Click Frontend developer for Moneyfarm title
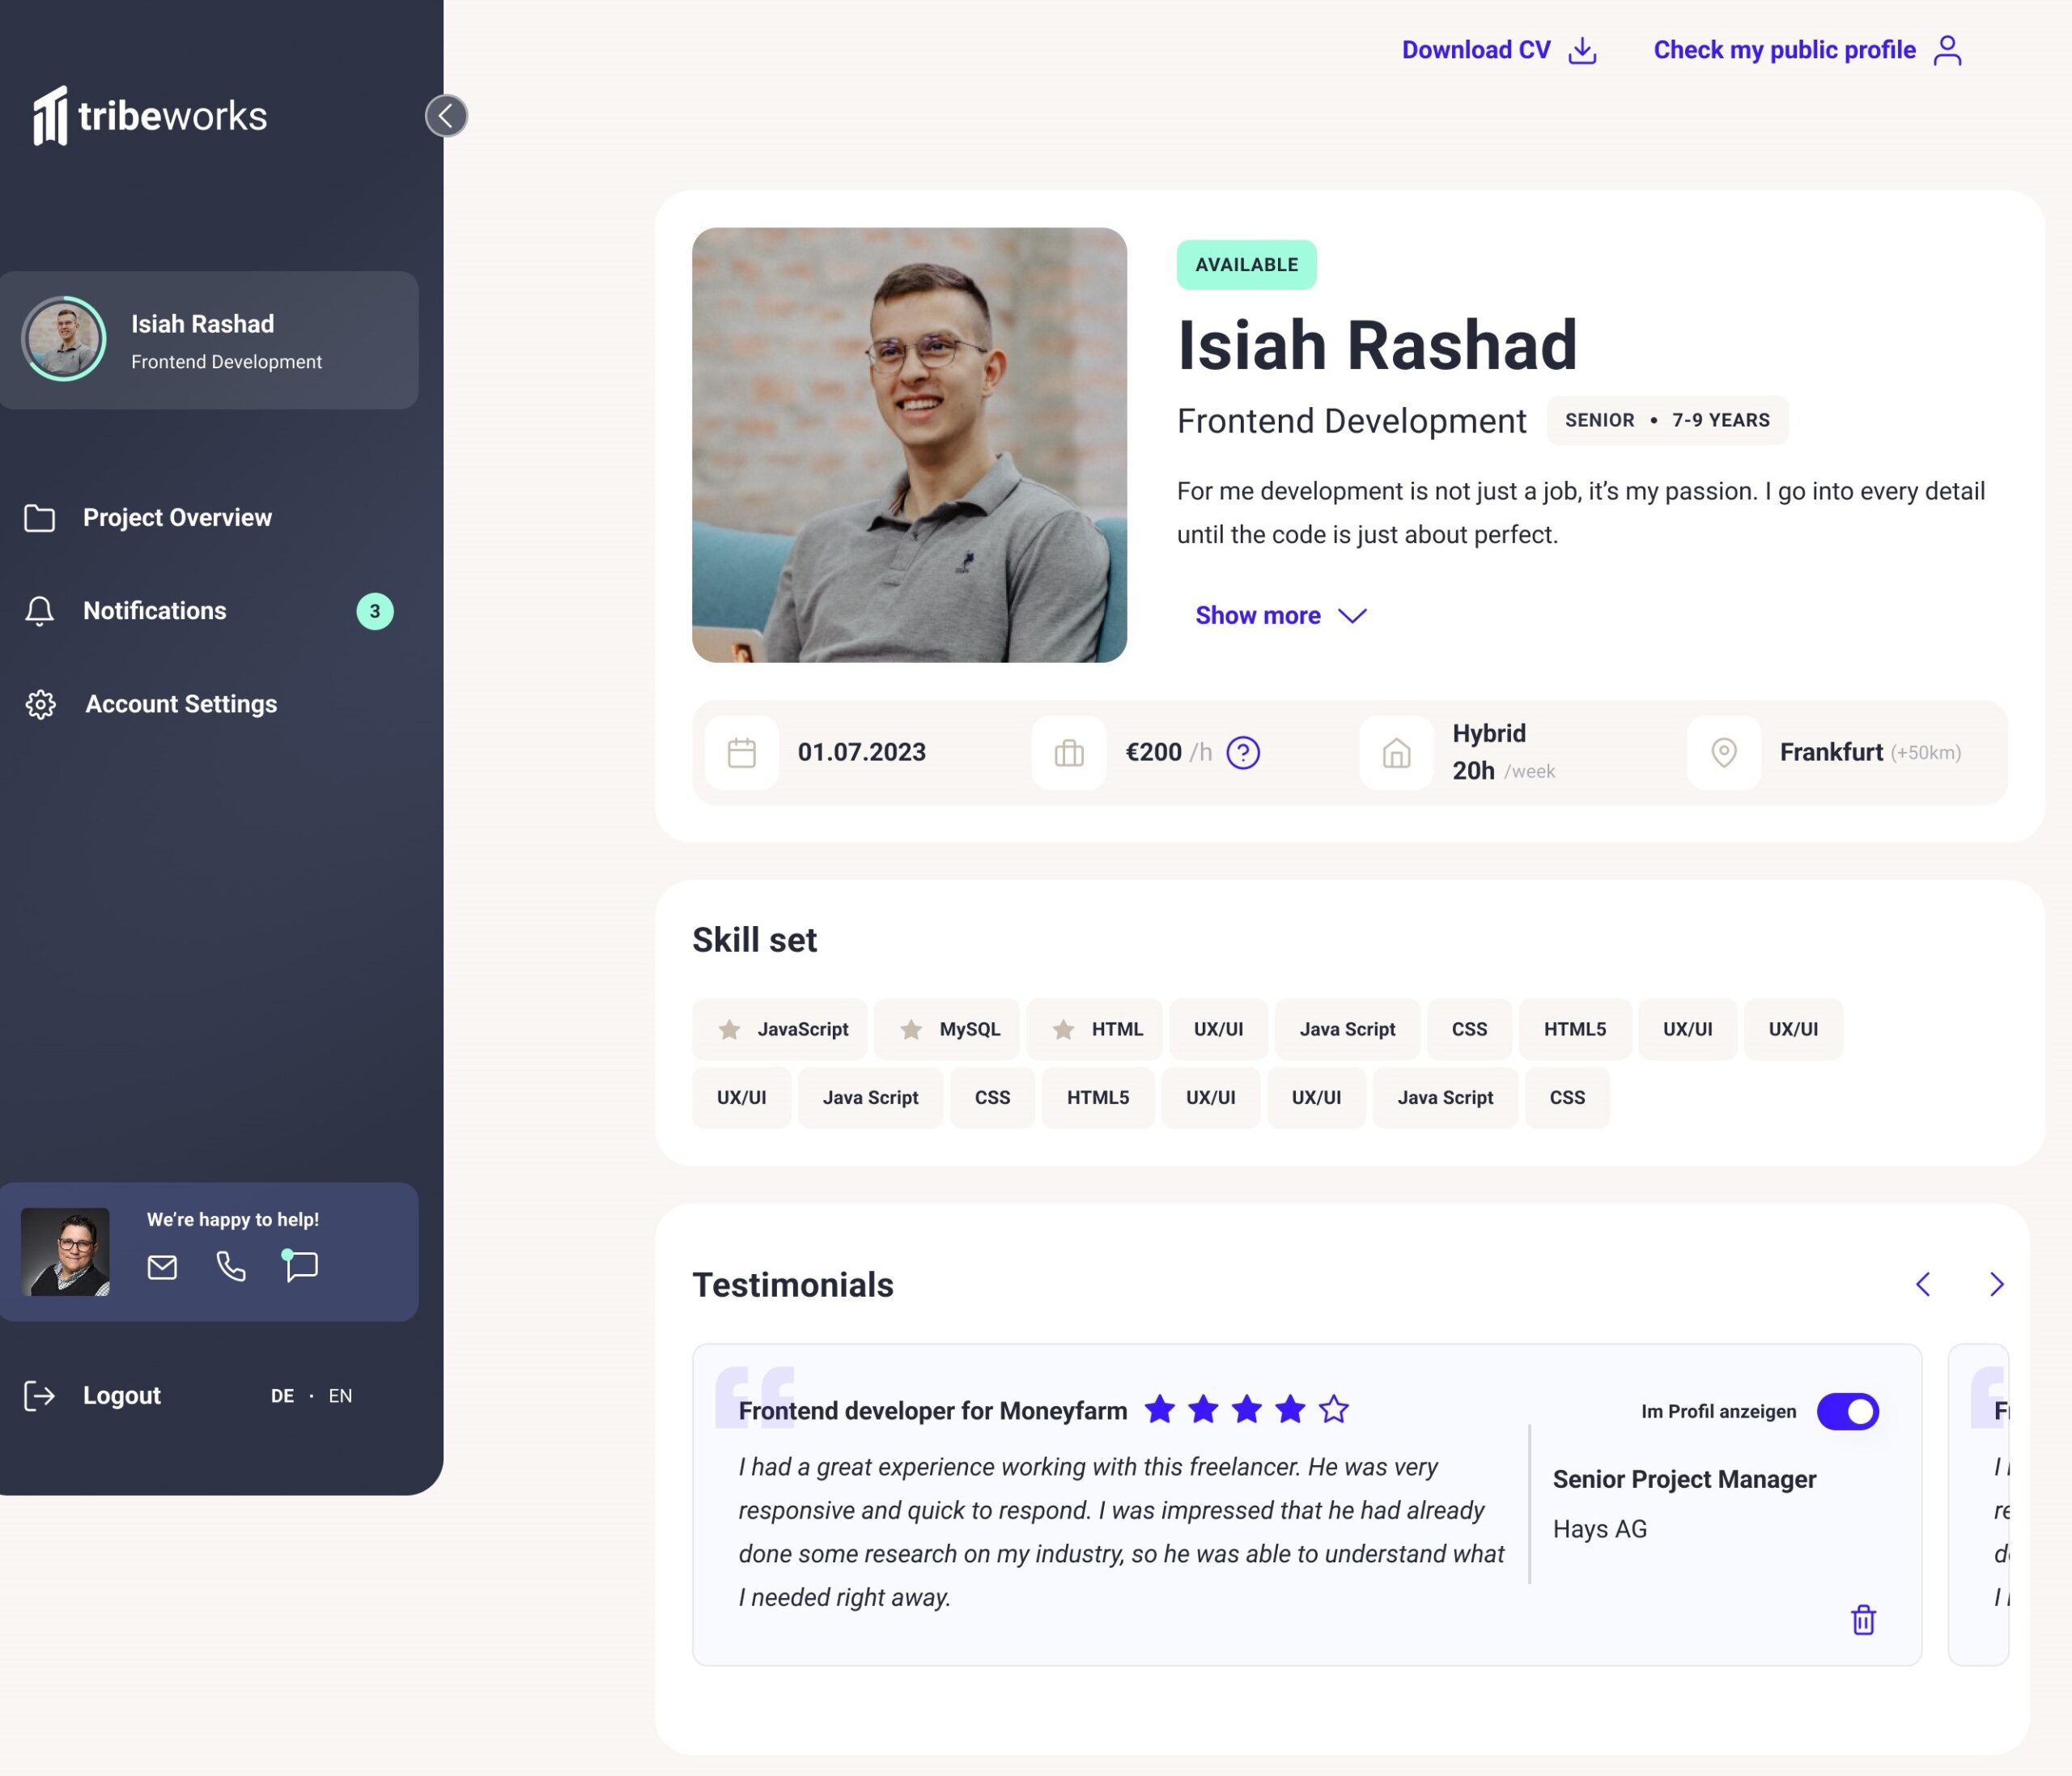 (x=933, y=1411)
